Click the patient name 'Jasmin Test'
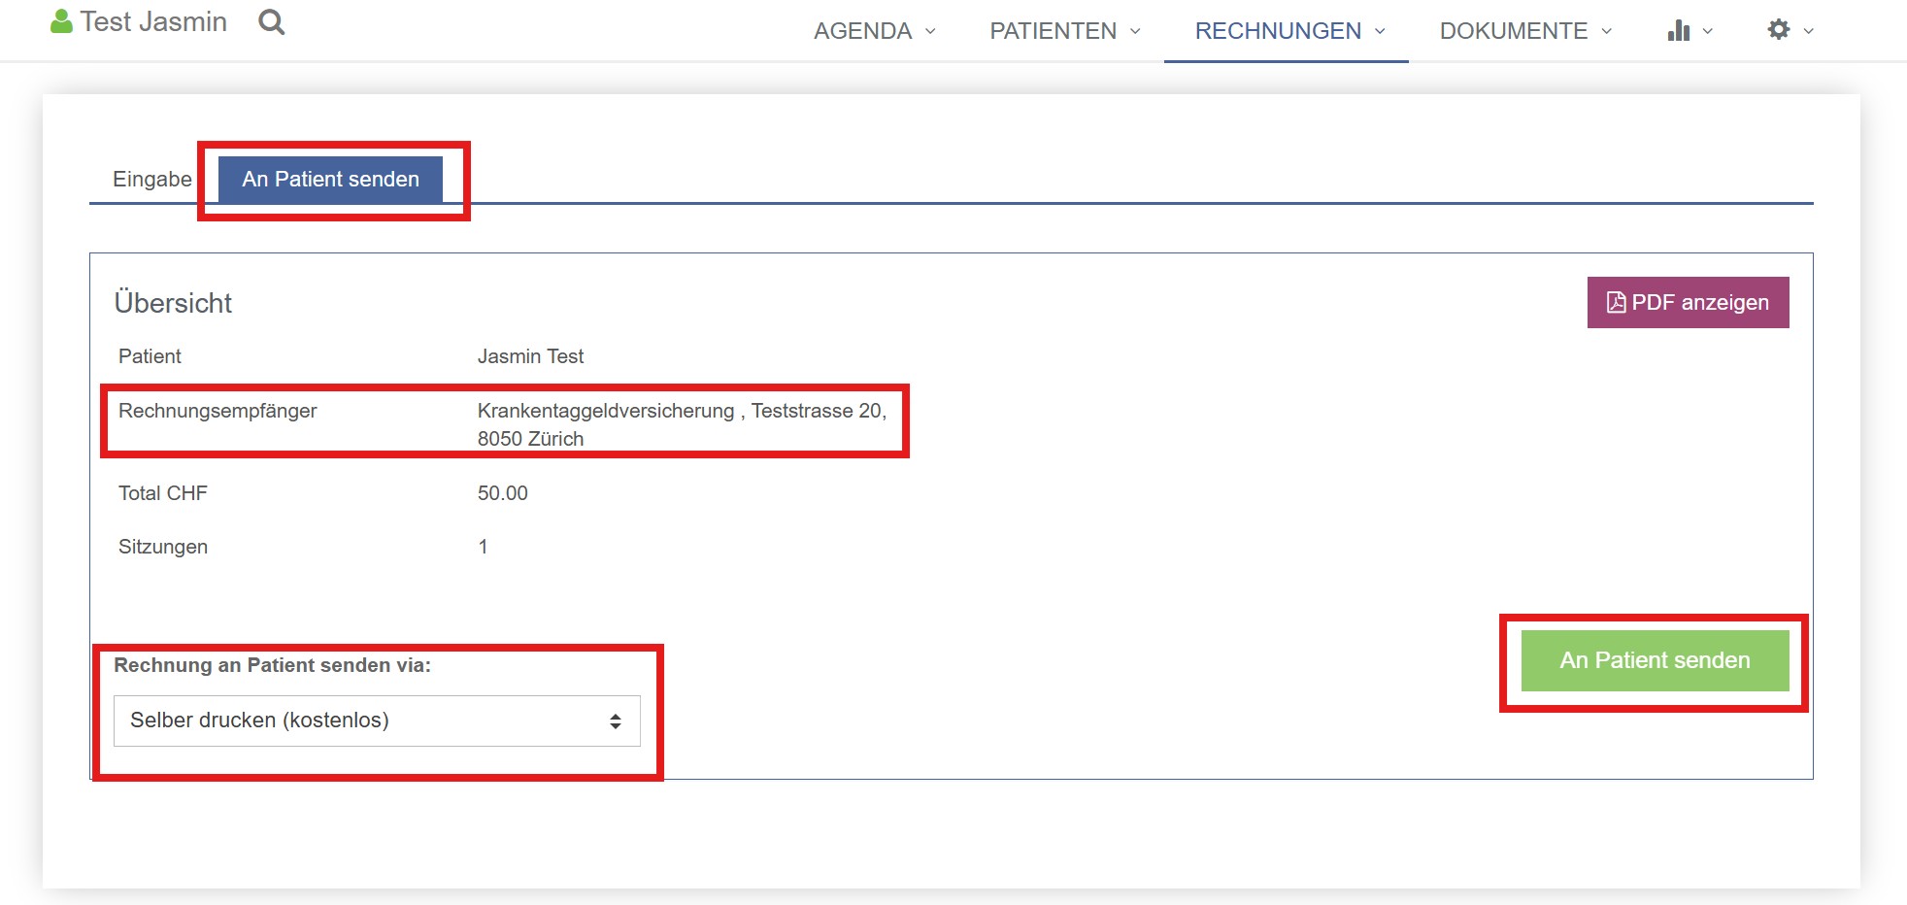 pos(530,356)
